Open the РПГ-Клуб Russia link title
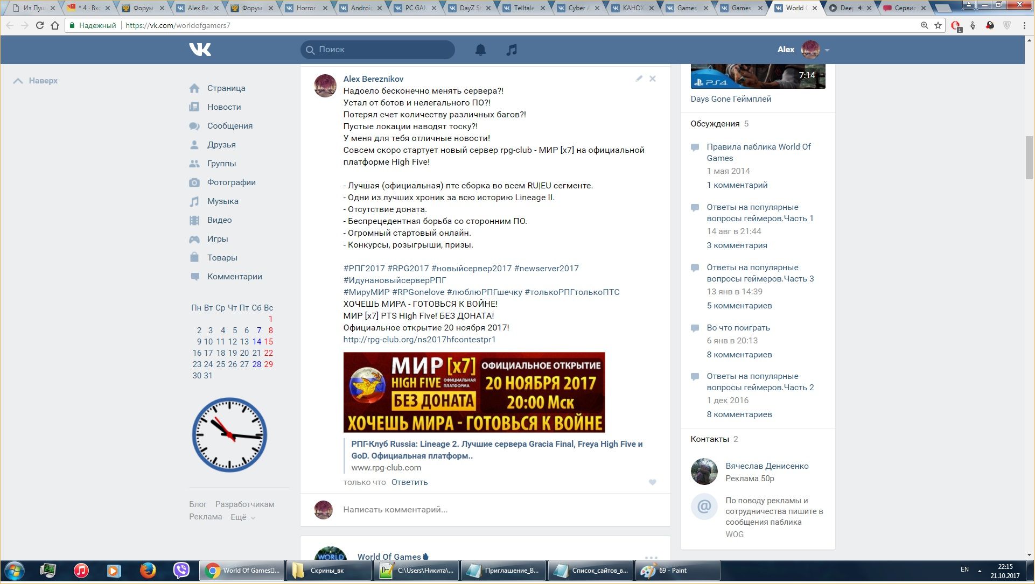 coord(497,450)
